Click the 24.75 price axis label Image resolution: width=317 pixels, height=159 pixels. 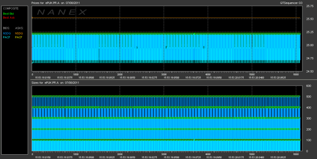[309, 58]
